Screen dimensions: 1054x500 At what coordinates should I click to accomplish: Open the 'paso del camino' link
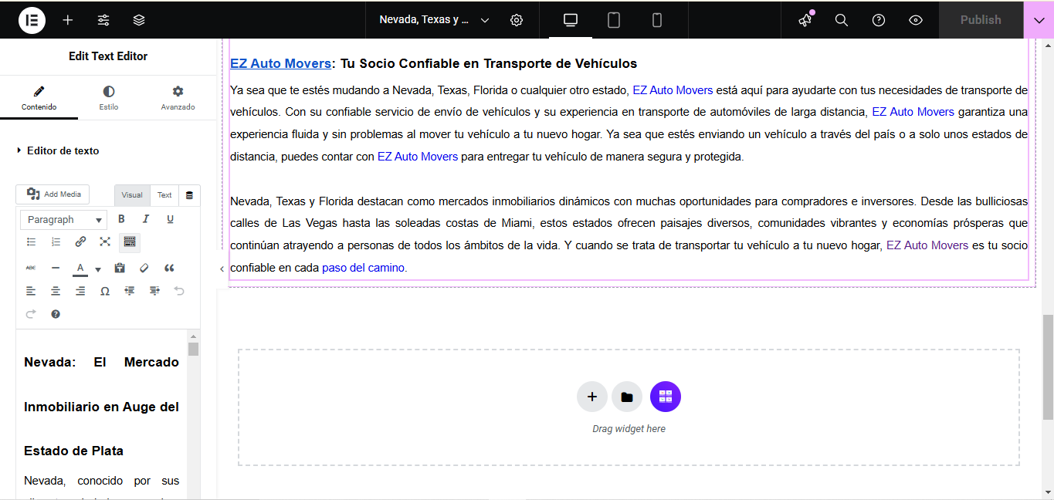[x=363, y=268]
